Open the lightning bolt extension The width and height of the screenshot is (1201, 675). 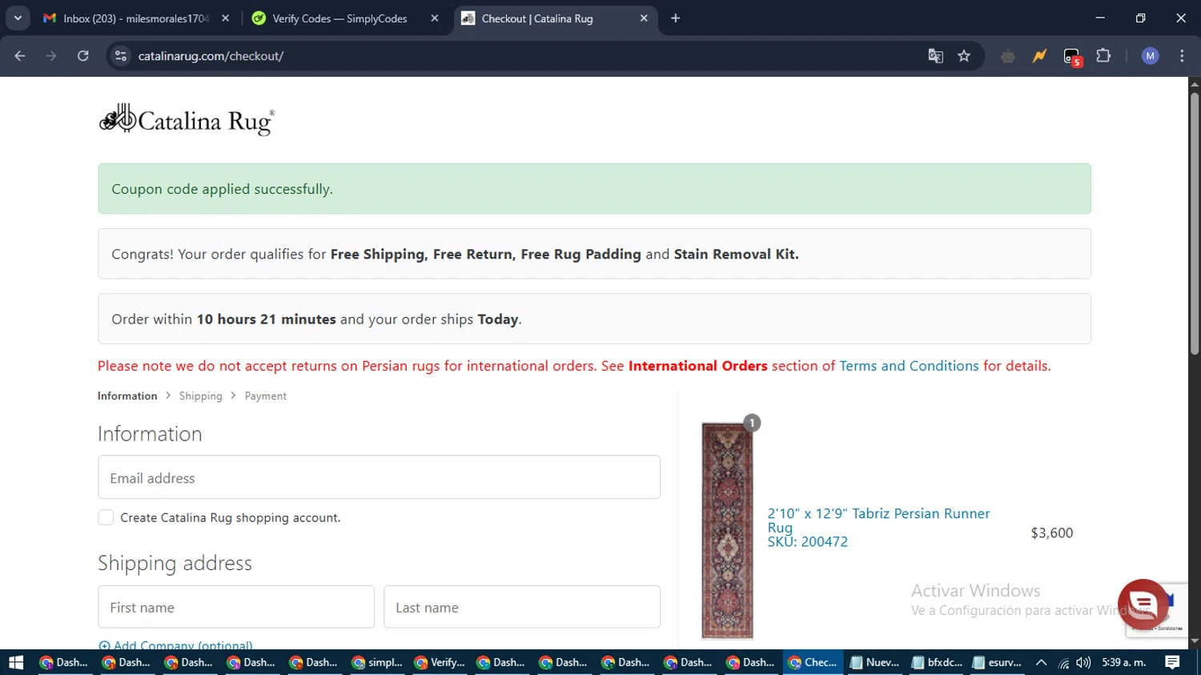pyautogui.click(x=1039, y=56)
